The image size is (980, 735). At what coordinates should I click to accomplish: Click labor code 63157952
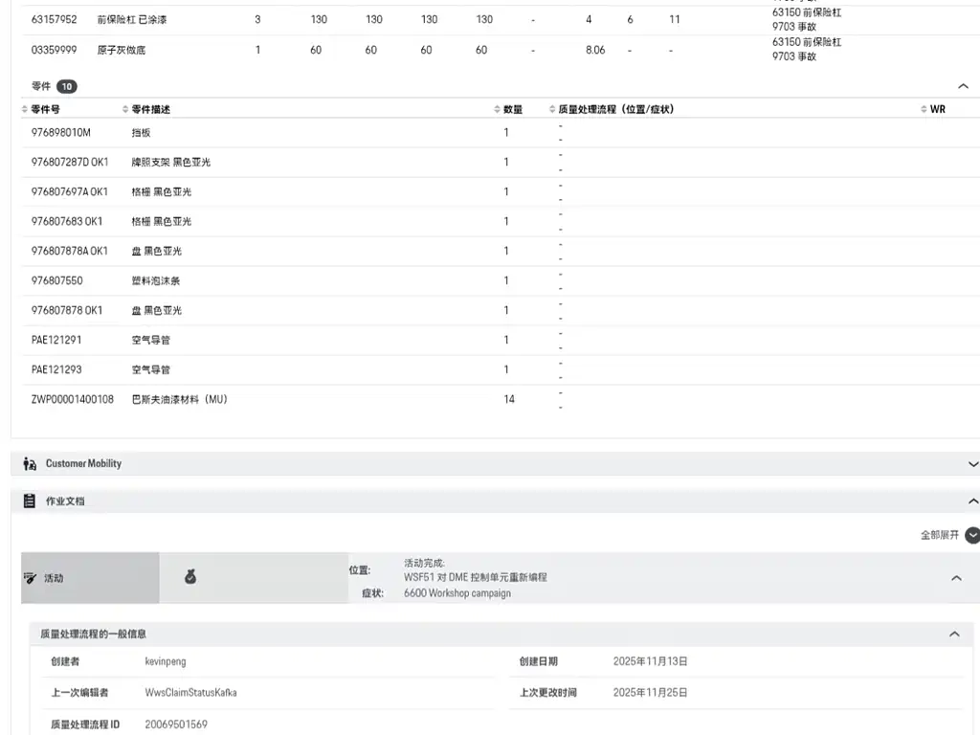click(54, 19)
